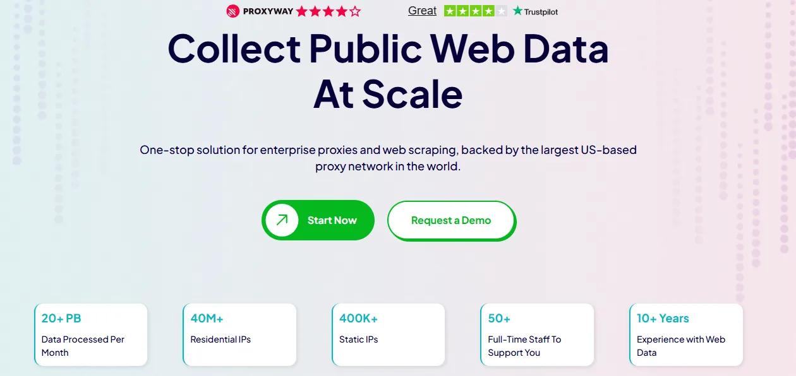796x376 pixels.
Task: Click the Trustpilot star logo
Action: (x=518, y=11)
